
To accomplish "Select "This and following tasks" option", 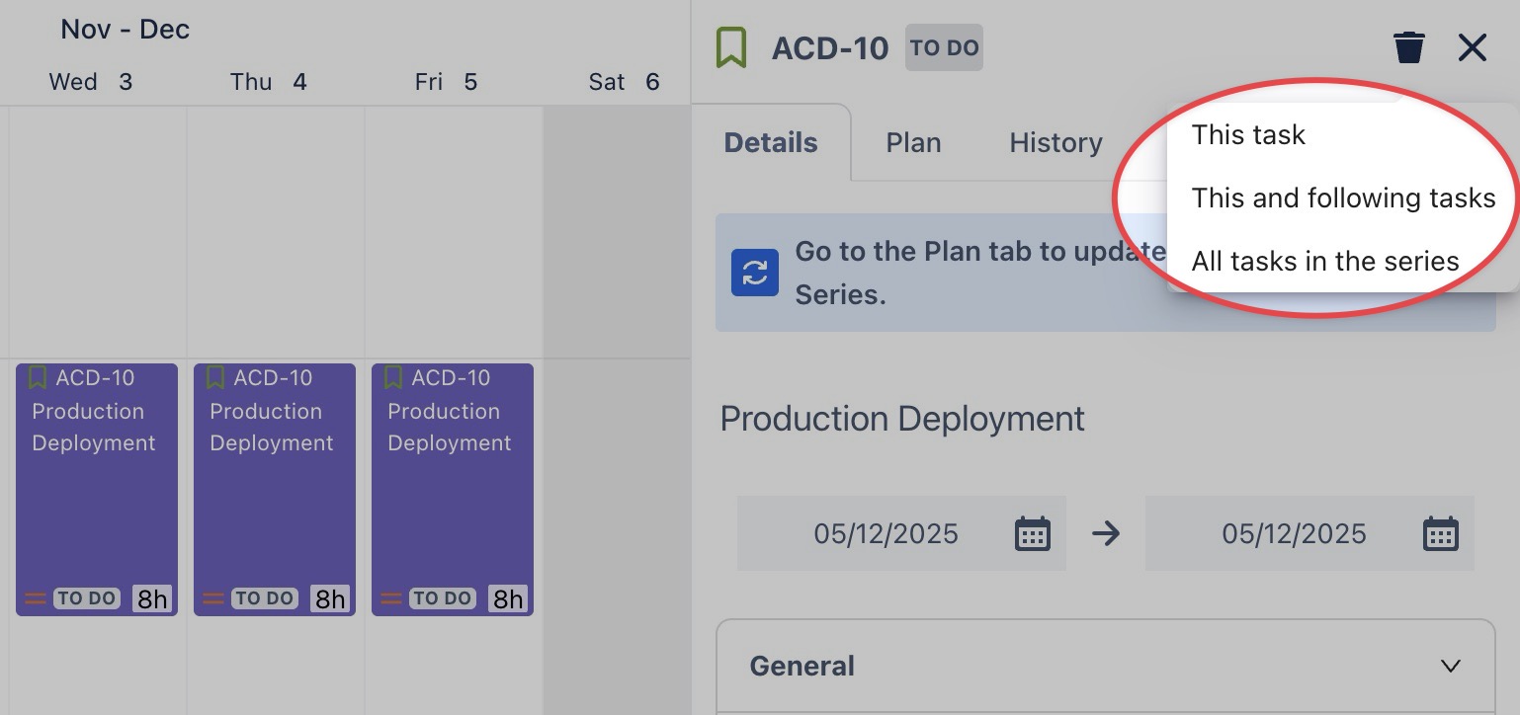I will coord(1343,199).
